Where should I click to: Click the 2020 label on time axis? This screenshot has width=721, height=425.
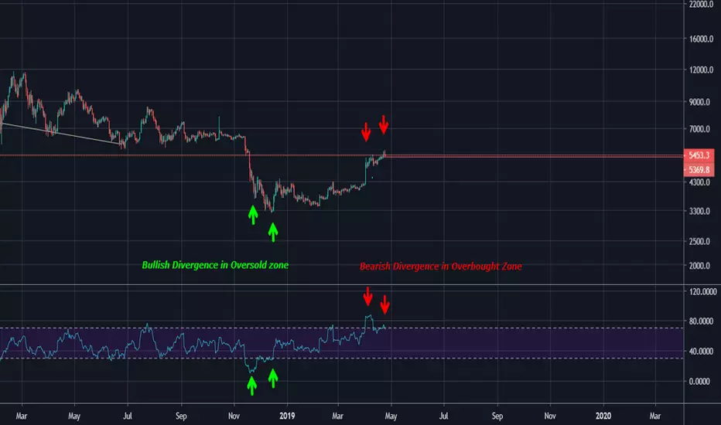tap(603, 416)
